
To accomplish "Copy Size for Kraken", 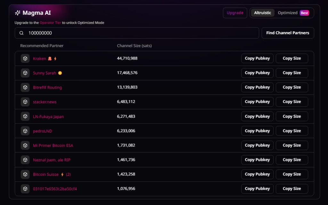I will pos(292,59).
